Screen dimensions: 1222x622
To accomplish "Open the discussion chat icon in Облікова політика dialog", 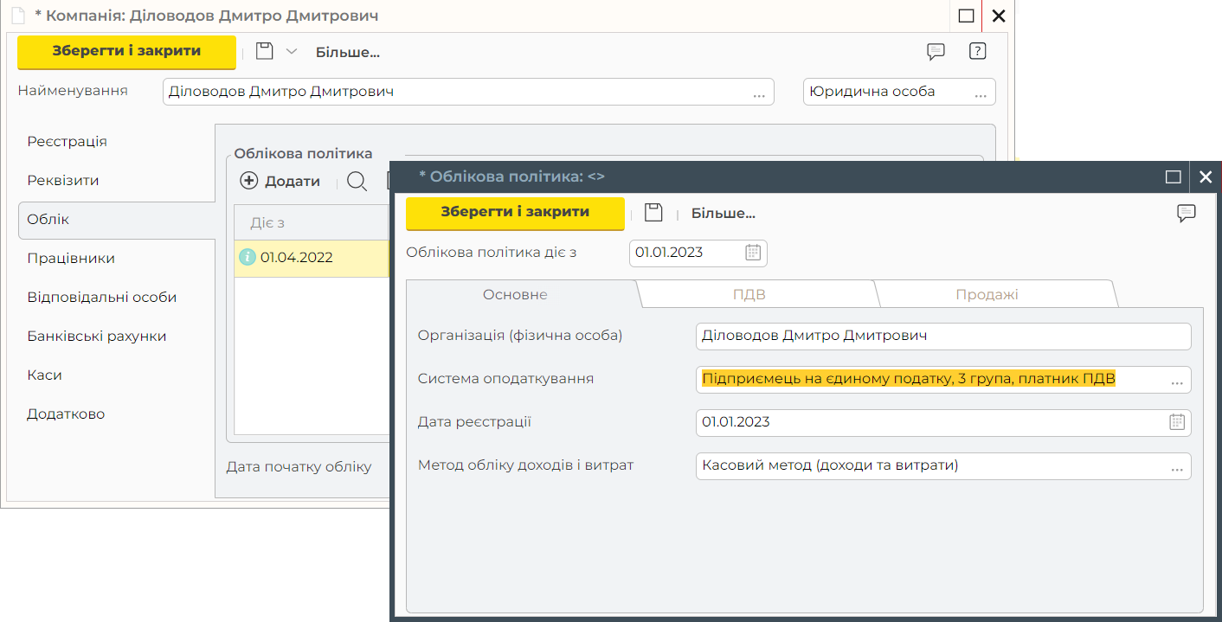I will pos(1186,213).
